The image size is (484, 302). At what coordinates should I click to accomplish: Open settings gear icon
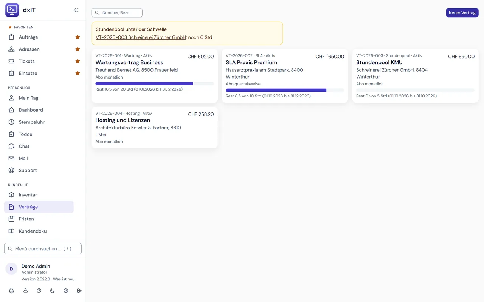coord(66,291)
